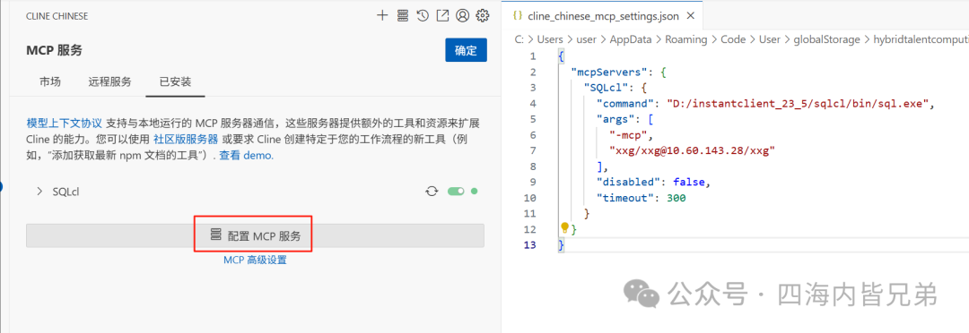Click the AppData breadcrumb segment
Viewport: 969px width, 333px height.
[631, 39]
